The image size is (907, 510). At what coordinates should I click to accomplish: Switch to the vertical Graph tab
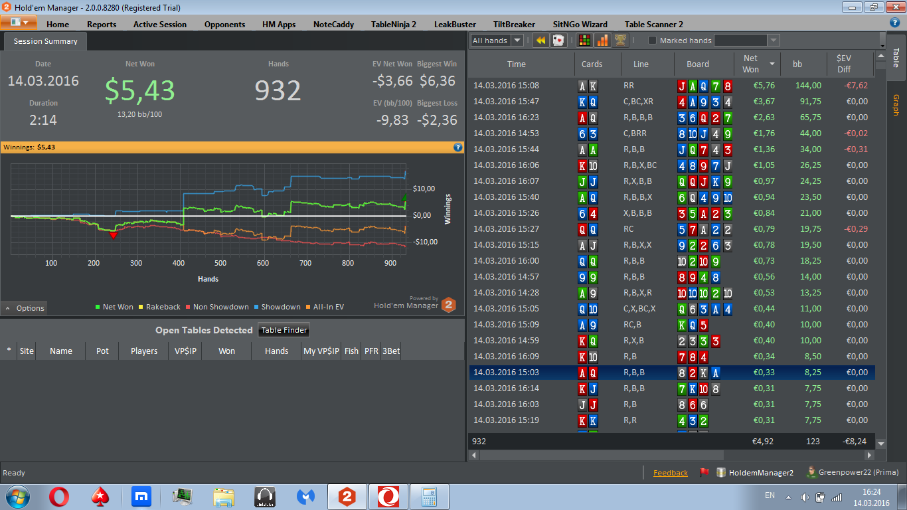click(x=896, y=105)
